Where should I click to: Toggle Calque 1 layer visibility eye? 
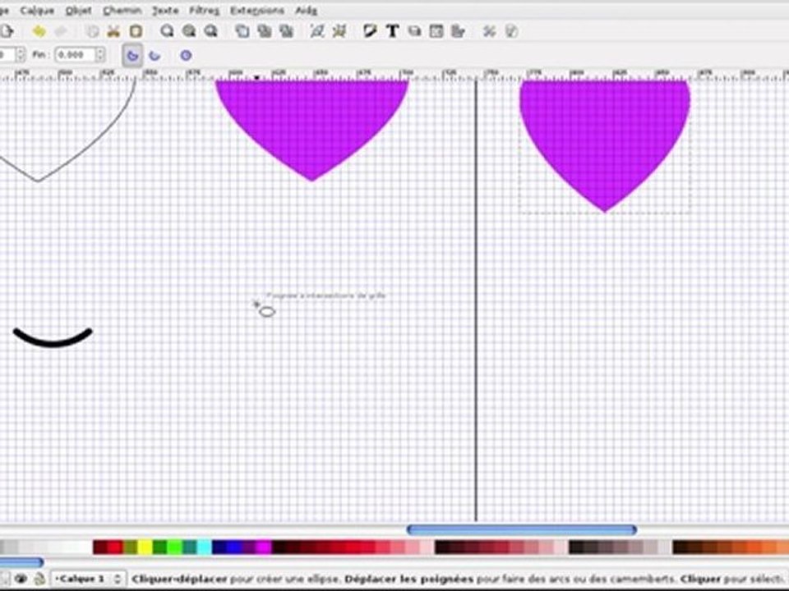click(21, 579)
